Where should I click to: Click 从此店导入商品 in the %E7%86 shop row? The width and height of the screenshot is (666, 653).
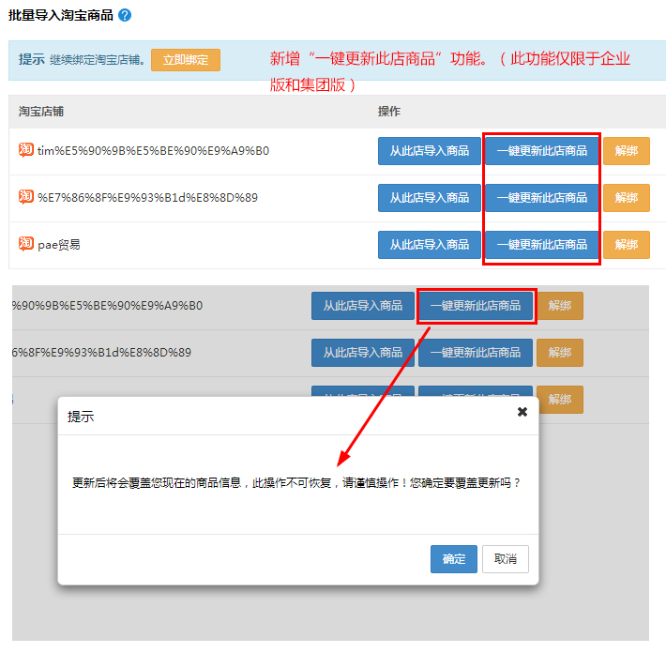pyautogui.click(x=429, y=198)
